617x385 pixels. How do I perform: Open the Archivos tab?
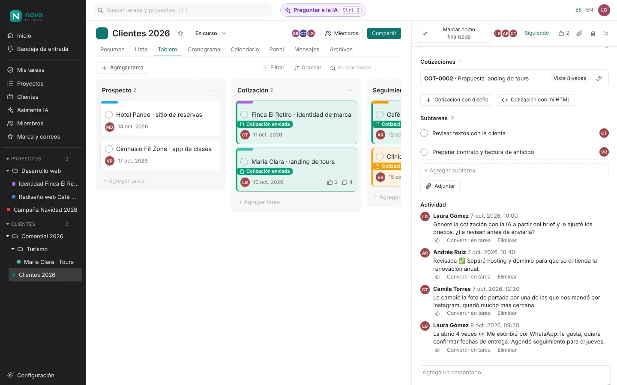point(341,50)
